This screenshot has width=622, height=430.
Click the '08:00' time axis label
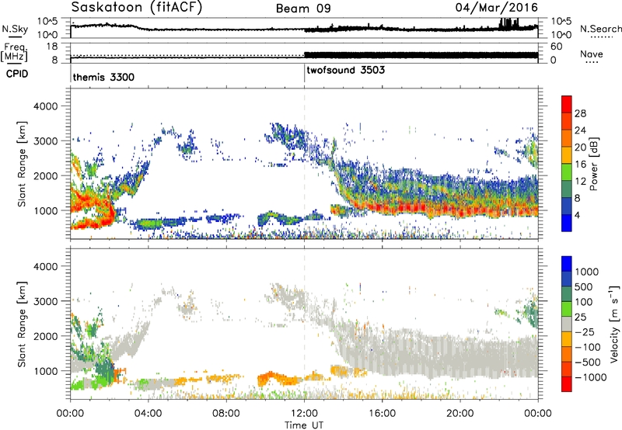click(x=226, y=414)
